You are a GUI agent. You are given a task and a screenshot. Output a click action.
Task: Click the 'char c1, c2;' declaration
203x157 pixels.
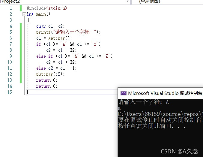point(50,26)
